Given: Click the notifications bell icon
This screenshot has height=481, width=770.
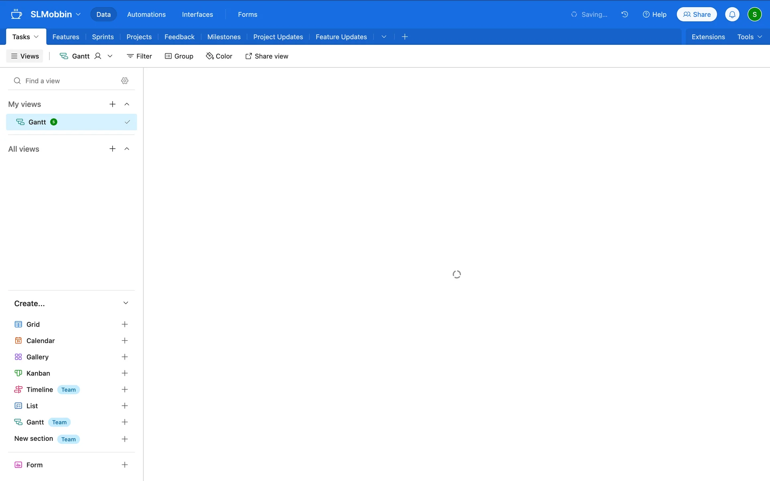Looking at the screenshot, I should [x=732, y=14].
